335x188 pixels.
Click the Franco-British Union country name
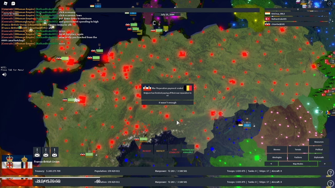(47, 162)
